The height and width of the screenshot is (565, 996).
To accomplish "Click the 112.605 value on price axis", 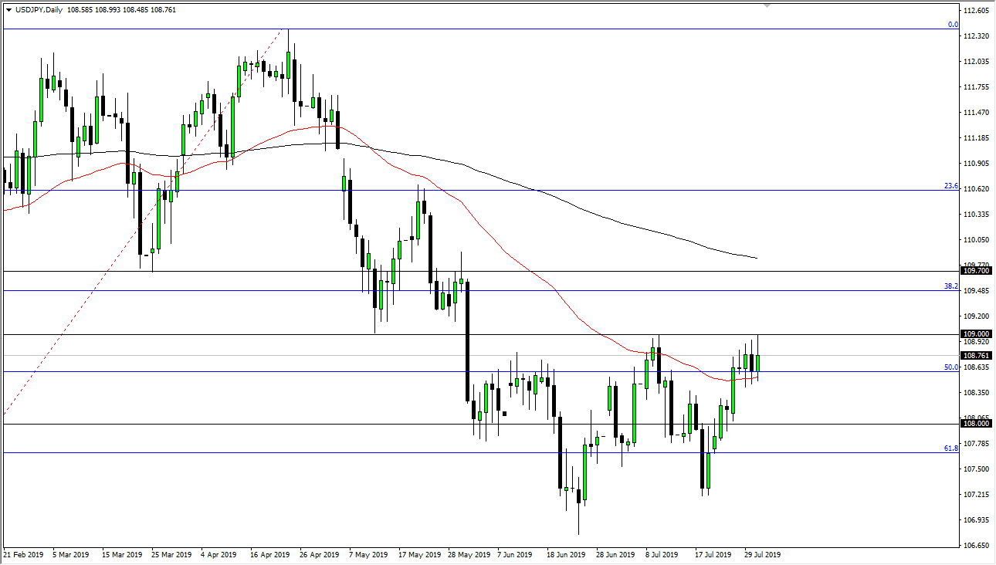I will tap(975, 11).
